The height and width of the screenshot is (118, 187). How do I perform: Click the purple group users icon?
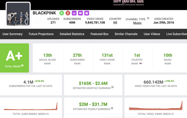pyautogui.click(x=87, y=13)
